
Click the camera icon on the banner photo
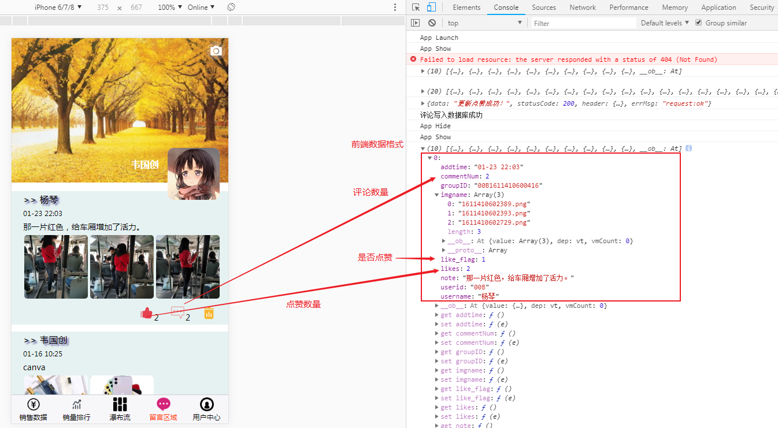(x=216, y=50)
